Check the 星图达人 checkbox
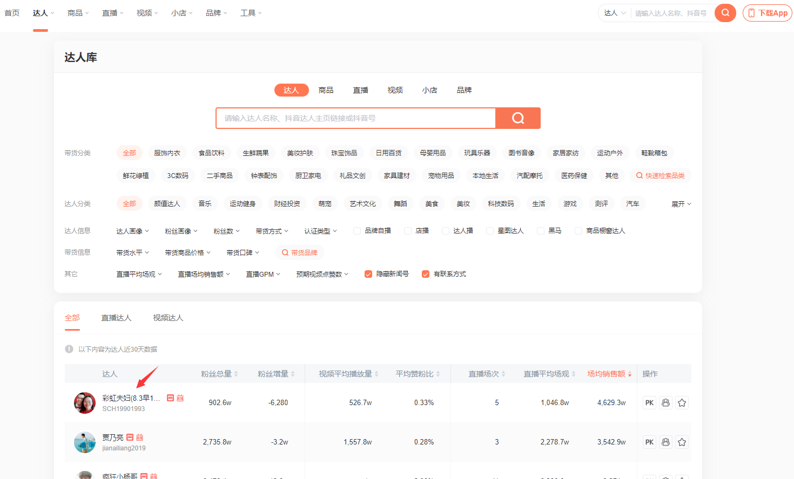This screenshot has width=794, height=479. [490, 231]
